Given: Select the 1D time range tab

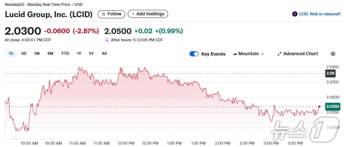Looking at the screenshot, I should 11,53.
